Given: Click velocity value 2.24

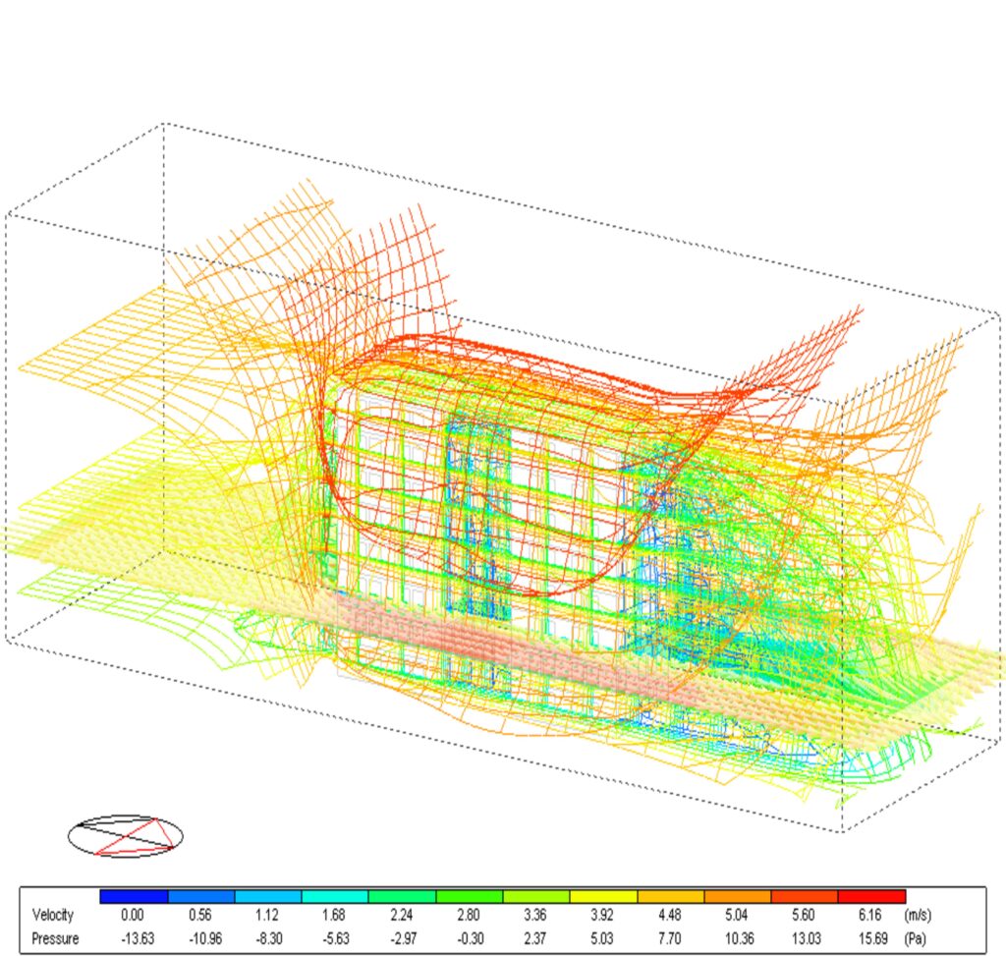Looking at the screenshot, I should [401, 915].
